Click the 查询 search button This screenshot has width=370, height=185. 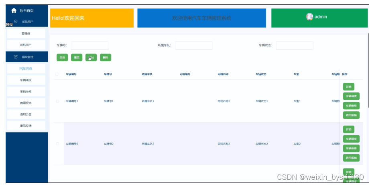point(62,57)
